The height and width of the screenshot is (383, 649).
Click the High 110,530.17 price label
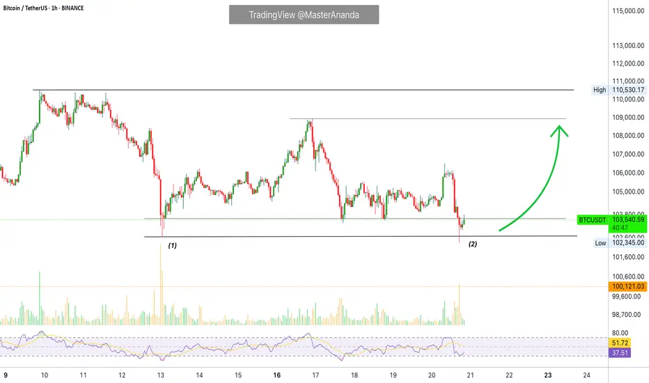point(619,90)
